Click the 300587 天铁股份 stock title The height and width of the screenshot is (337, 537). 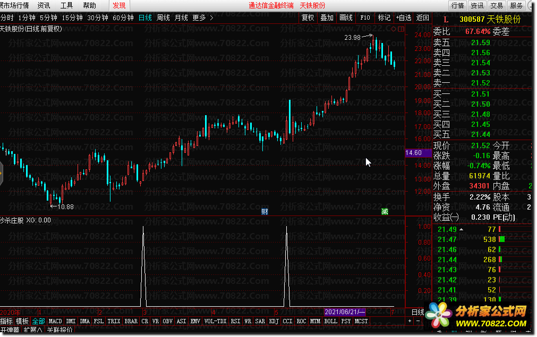pyautogui.click(x=490, y=20)
